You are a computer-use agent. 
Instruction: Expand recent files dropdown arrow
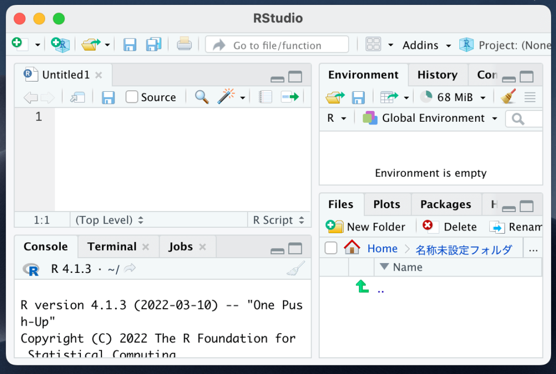pos(107,45)
